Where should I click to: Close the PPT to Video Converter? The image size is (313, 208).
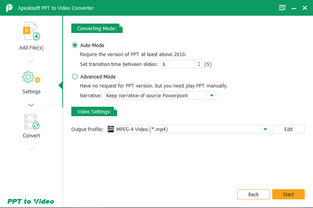[305, 8]
